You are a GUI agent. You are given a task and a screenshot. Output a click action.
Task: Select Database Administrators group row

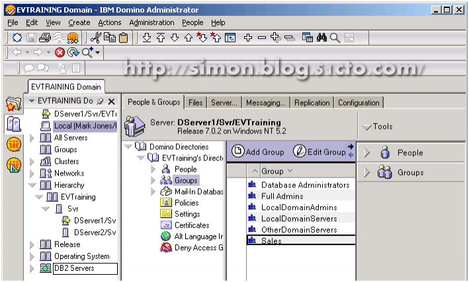tap(301, 185)
